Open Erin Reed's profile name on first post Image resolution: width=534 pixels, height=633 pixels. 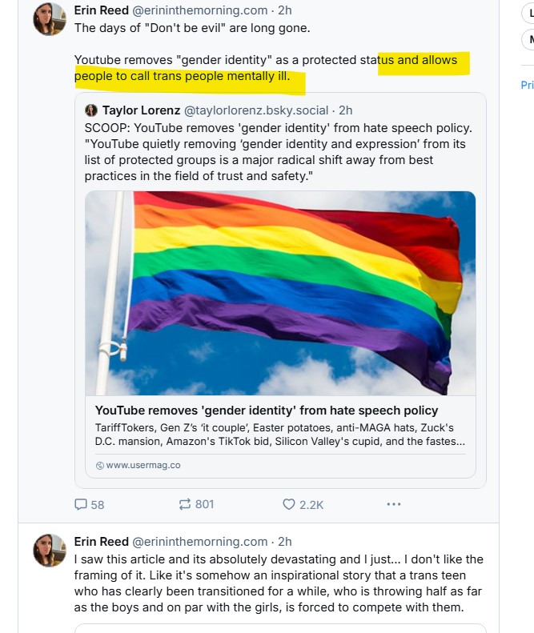(101, 10)
